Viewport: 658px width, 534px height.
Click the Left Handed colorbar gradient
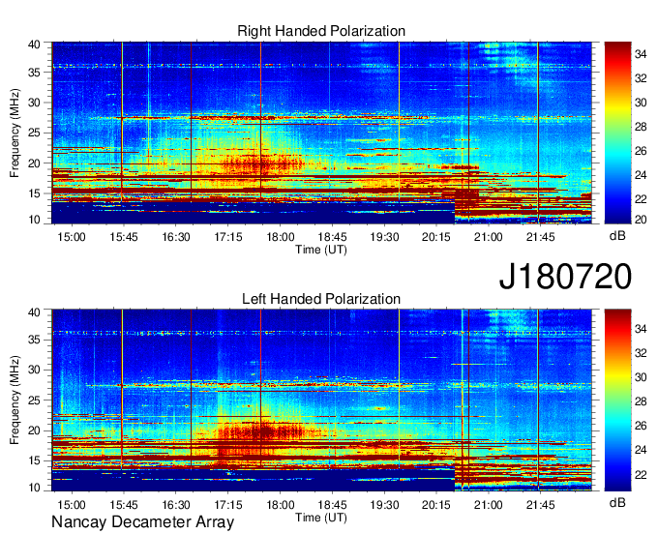[617, 400]
